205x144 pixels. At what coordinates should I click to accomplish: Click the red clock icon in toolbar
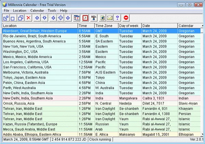click(x=85, y=17)
